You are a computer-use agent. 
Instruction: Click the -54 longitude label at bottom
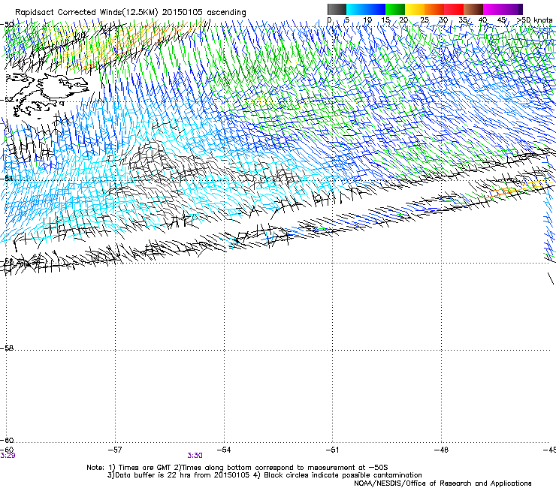pyautogui.click(x=224, y=450)
